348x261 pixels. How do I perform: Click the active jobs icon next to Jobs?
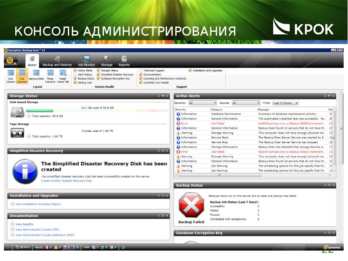pyautogui.click(x=94, y=247)
